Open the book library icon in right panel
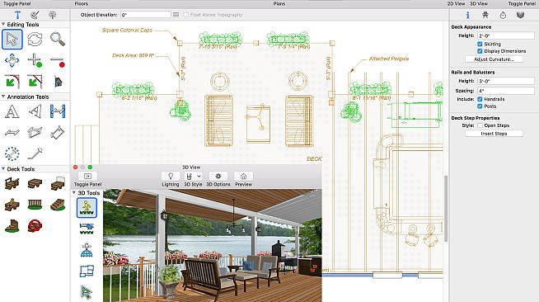 pyautogui.click(x=520, y=15)
